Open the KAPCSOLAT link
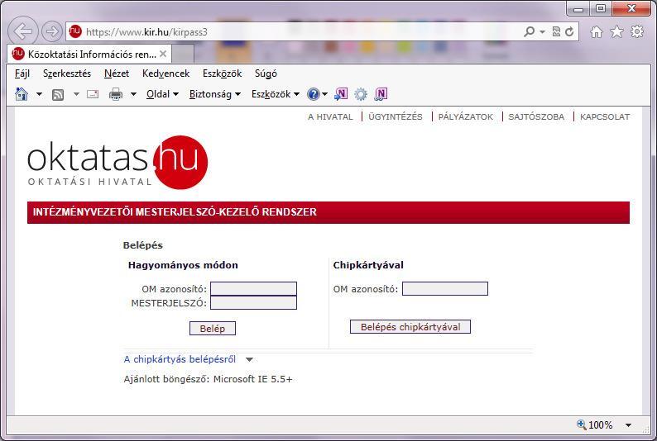The height and width of the screenshot is (441, 657). point(605,117)
